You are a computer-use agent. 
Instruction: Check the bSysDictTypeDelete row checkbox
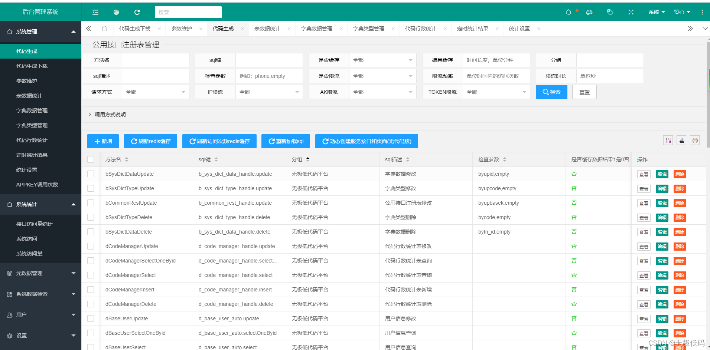click(91, 217)
